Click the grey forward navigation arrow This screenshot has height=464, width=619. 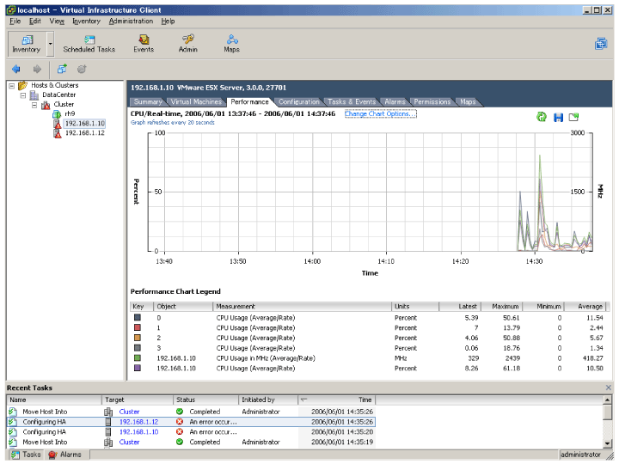[37, 69]
